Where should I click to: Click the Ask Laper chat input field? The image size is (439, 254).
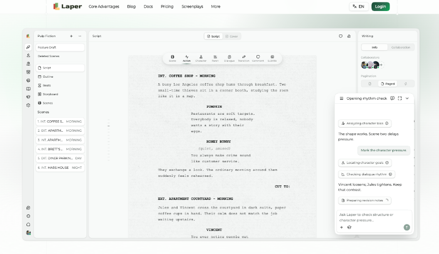(374, 217)
